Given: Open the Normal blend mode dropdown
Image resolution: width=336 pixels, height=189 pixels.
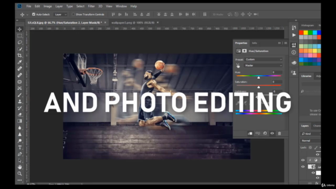Looking at the screenshot, I should [x=310, y=141].
